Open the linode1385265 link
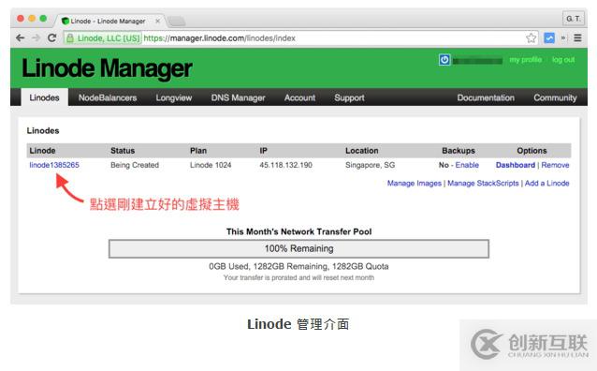 pos(54,165)
